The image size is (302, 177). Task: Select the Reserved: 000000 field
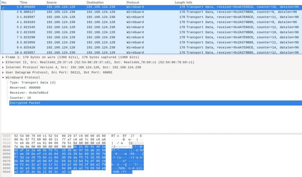(x=25, y=88)
